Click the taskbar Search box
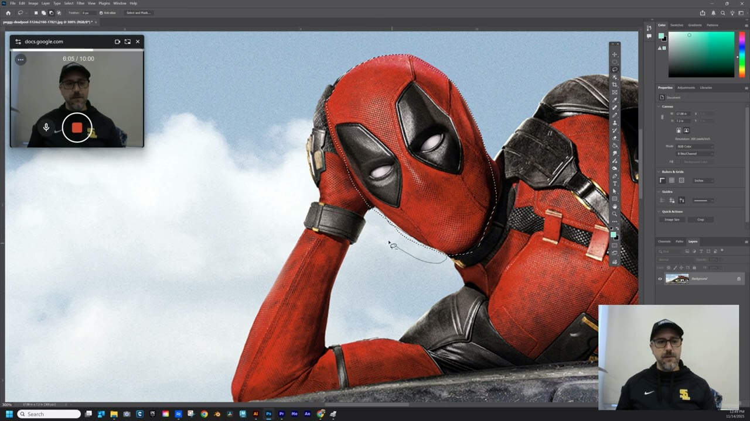Image resolution: width=750 pixels, height=421 pixels. [49, 414]
